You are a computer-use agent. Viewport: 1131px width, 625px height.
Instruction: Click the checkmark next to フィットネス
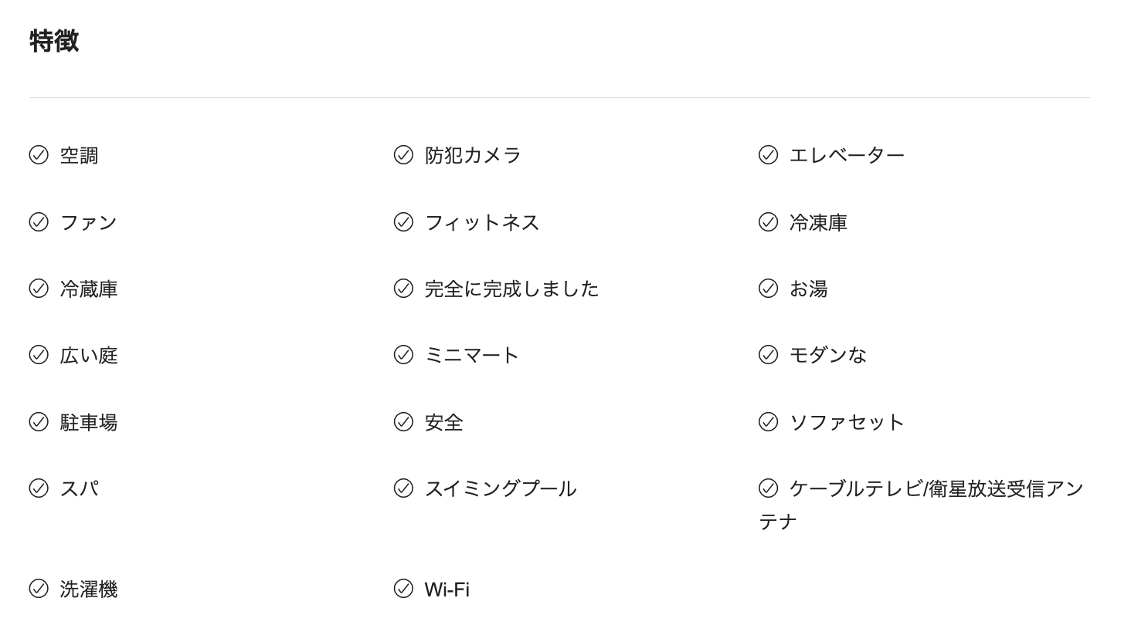[x=403, y=222]
